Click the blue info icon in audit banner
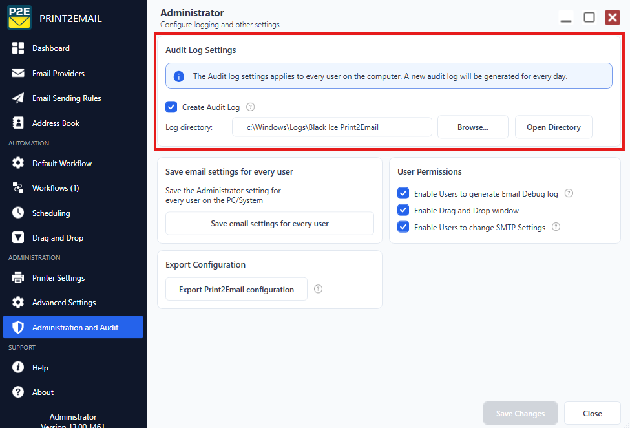The width and height of the screenshot is (630, 428). [179, 76]
